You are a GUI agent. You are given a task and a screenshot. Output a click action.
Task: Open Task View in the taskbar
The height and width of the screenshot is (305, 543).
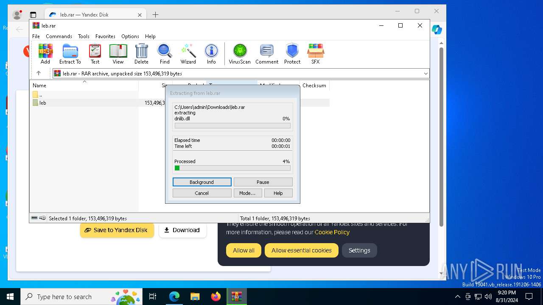coord(153,297)
